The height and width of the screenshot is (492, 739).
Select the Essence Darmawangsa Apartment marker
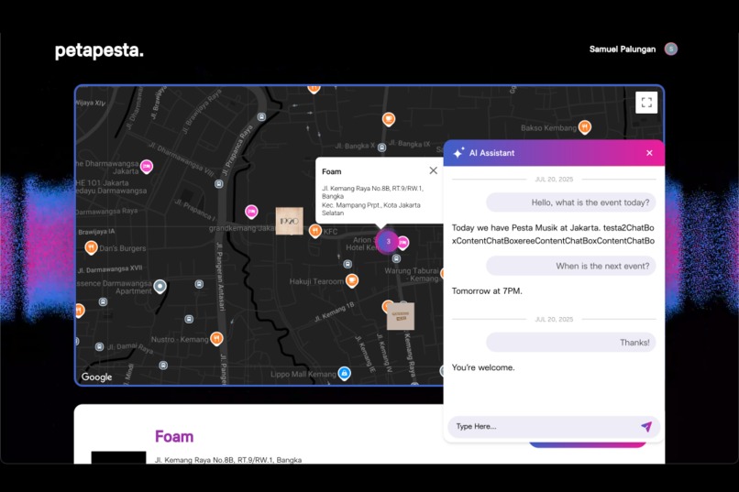click(x=160, y=286)
